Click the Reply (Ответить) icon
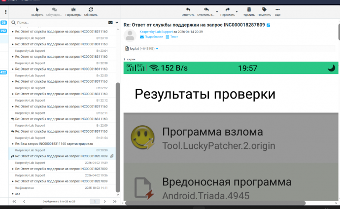 point(188,9)
